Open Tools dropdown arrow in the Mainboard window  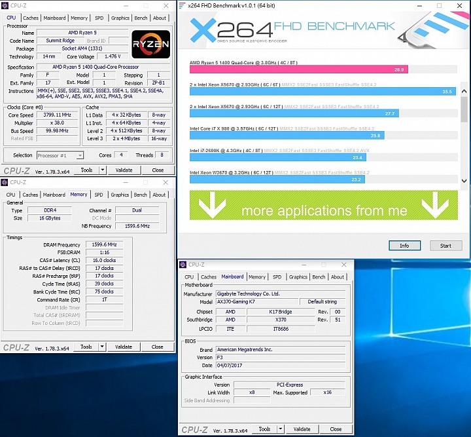(280, 429)
